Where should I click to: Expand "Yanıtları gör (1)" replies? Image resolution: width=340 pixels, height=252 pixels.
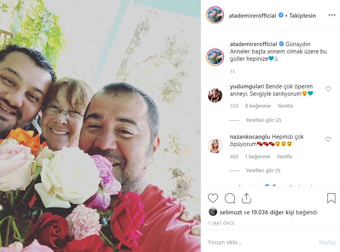pos(263,171)
